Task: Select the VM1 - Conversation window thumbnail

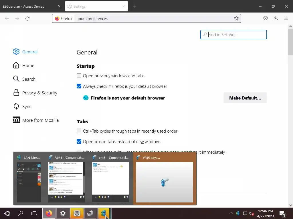Action: pyautogui.click(x=66, y=179)
